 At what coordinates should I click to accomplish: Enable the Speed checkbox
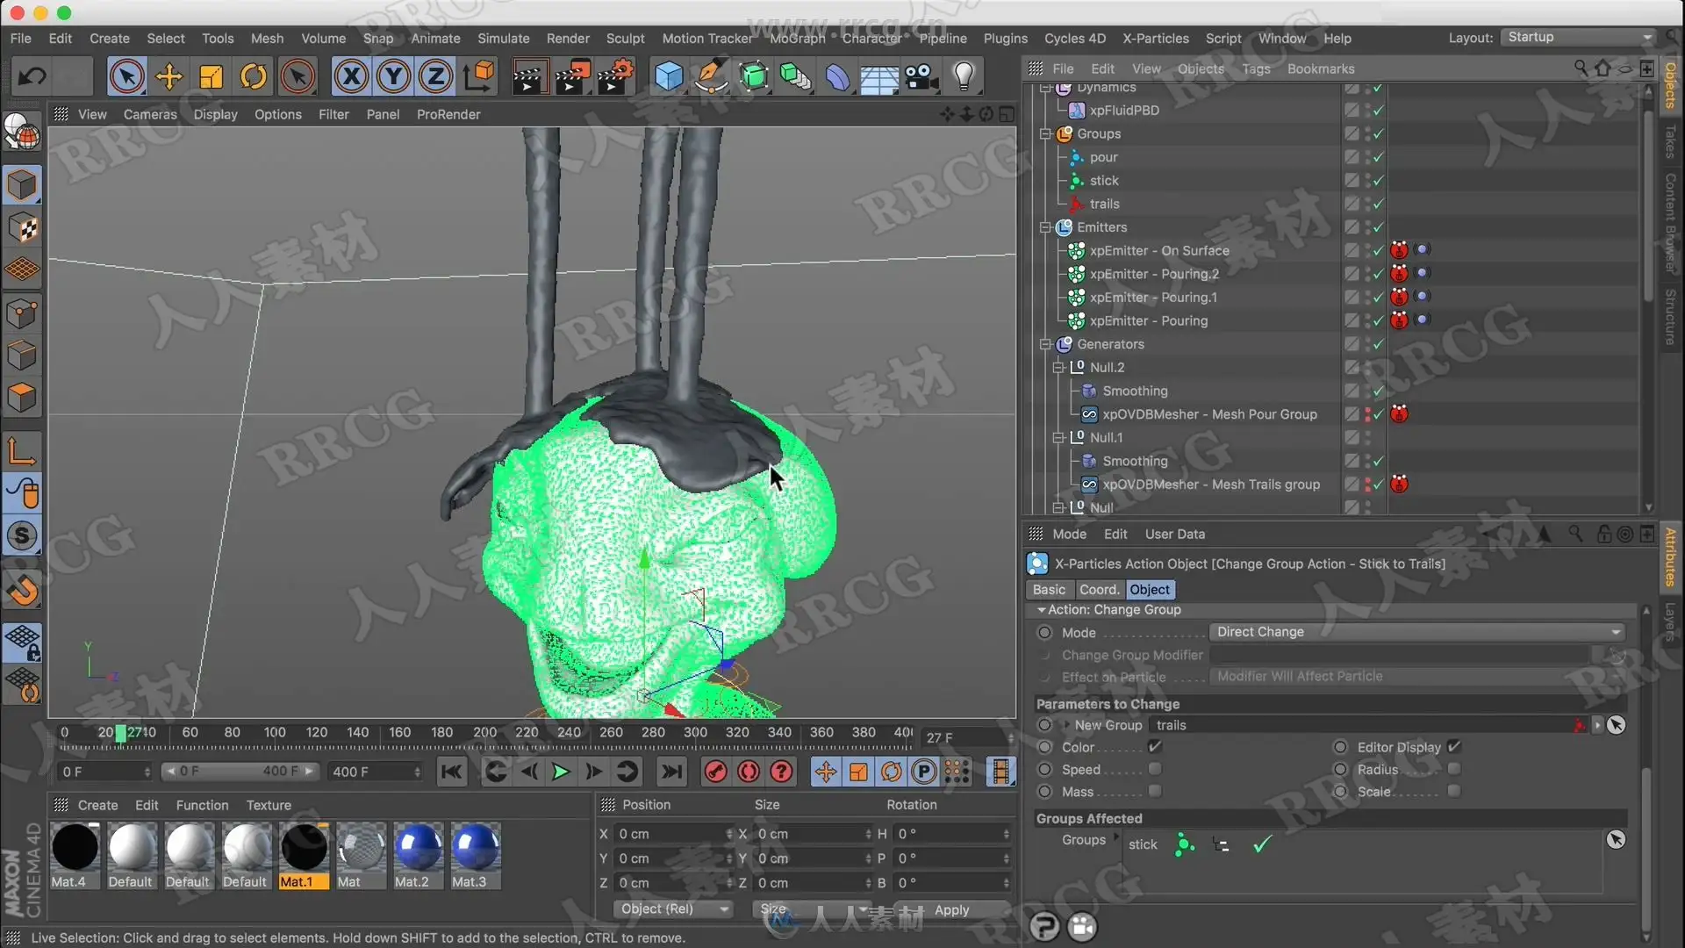click(x=1155, y=769)
